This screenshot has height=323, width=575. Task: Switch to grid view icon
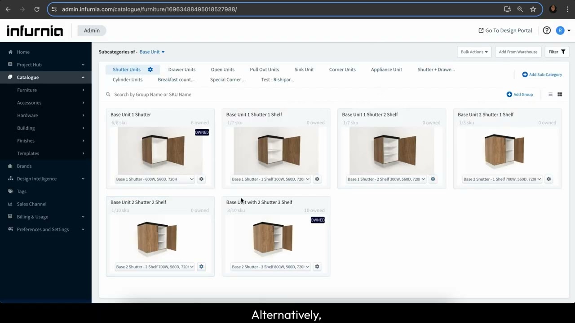pyautogui.click(x=560, y=94)
